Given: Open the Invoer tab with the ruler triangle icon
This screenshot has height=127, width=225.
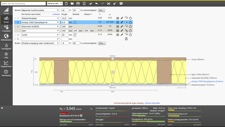Looking at the screenshot, I should [x=6, y=11].
